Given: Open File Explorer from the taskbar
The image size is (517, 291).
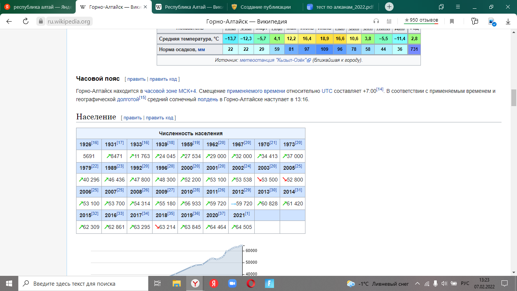Looking at the screenshot, I should pos(176,283).
